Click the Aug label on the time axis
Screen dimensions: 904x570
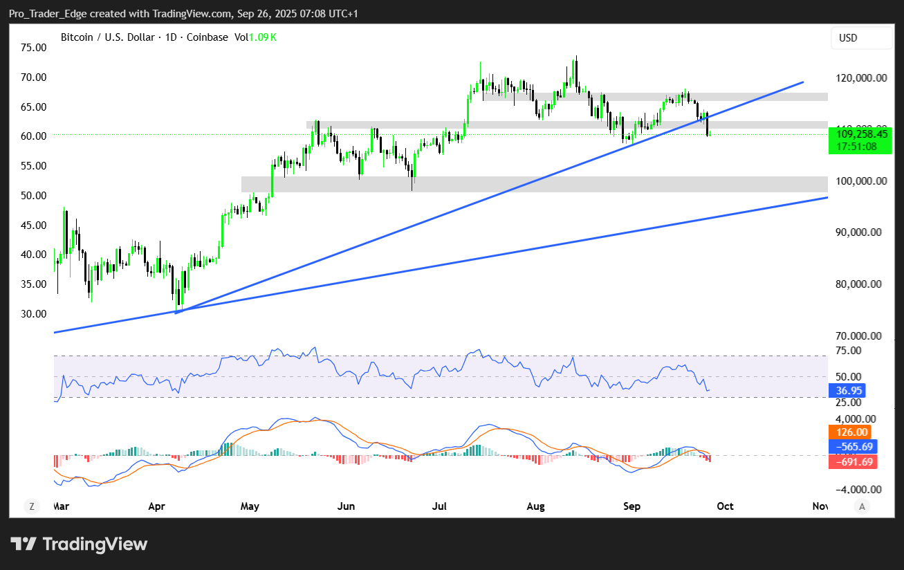click(x=535, y=506)
